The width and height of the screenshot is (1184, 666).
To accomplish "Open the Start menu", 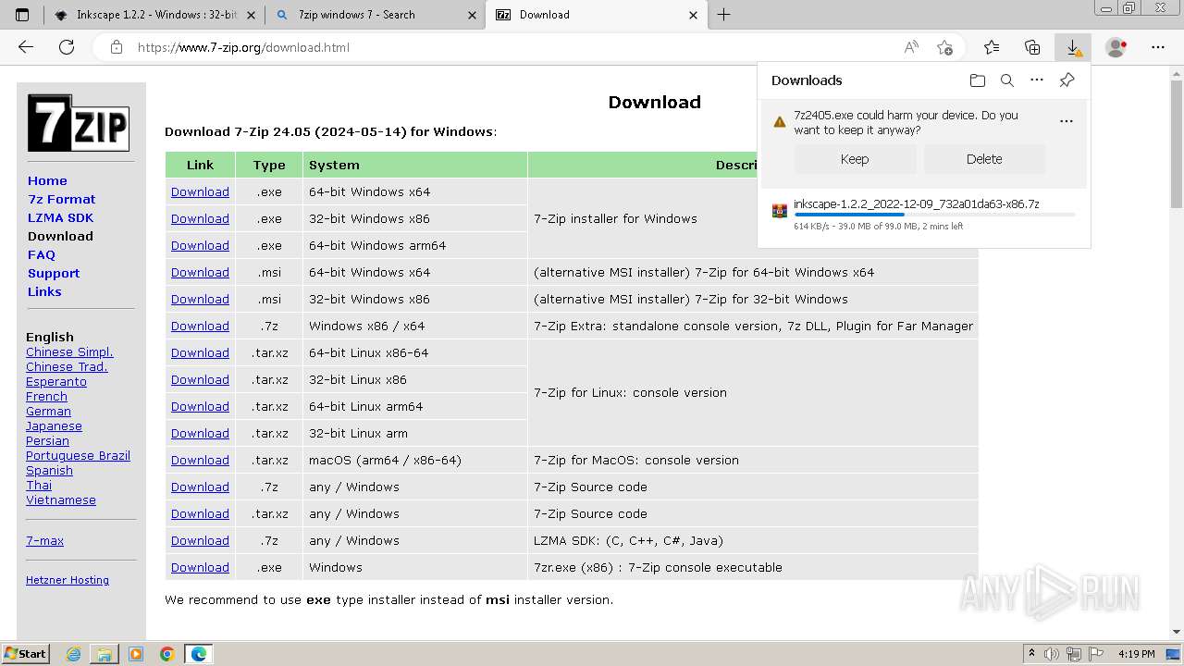I will coord(25,654).
